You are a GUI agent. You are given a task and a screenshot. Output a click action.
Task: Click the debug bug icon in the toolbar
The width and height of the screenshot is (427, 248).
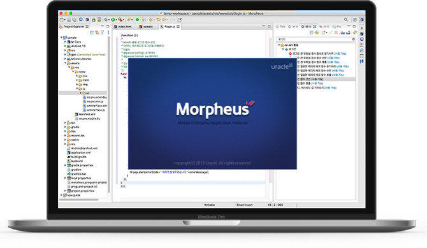[x=106, y=20]
